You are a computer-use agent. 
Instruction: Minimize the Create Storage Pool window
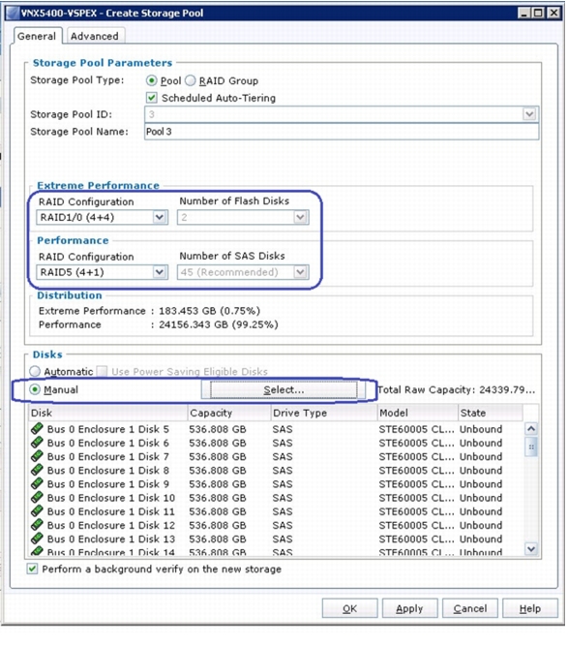tap(523, 13)
